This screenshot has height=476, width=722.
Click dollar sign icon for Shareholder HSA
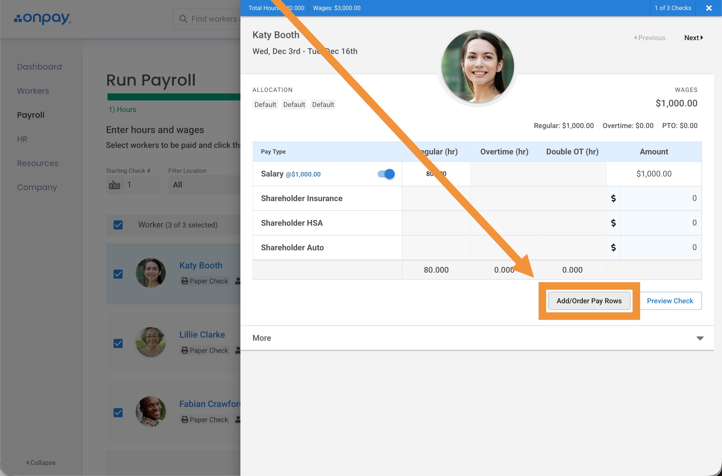[x=613, y=223]
